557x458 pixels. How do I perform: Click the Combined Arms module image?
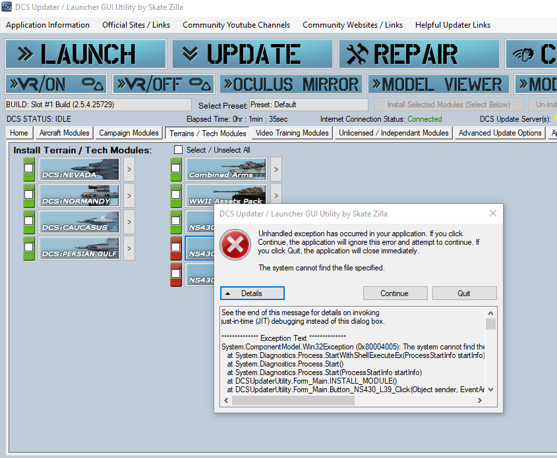[x=226, y=169]
